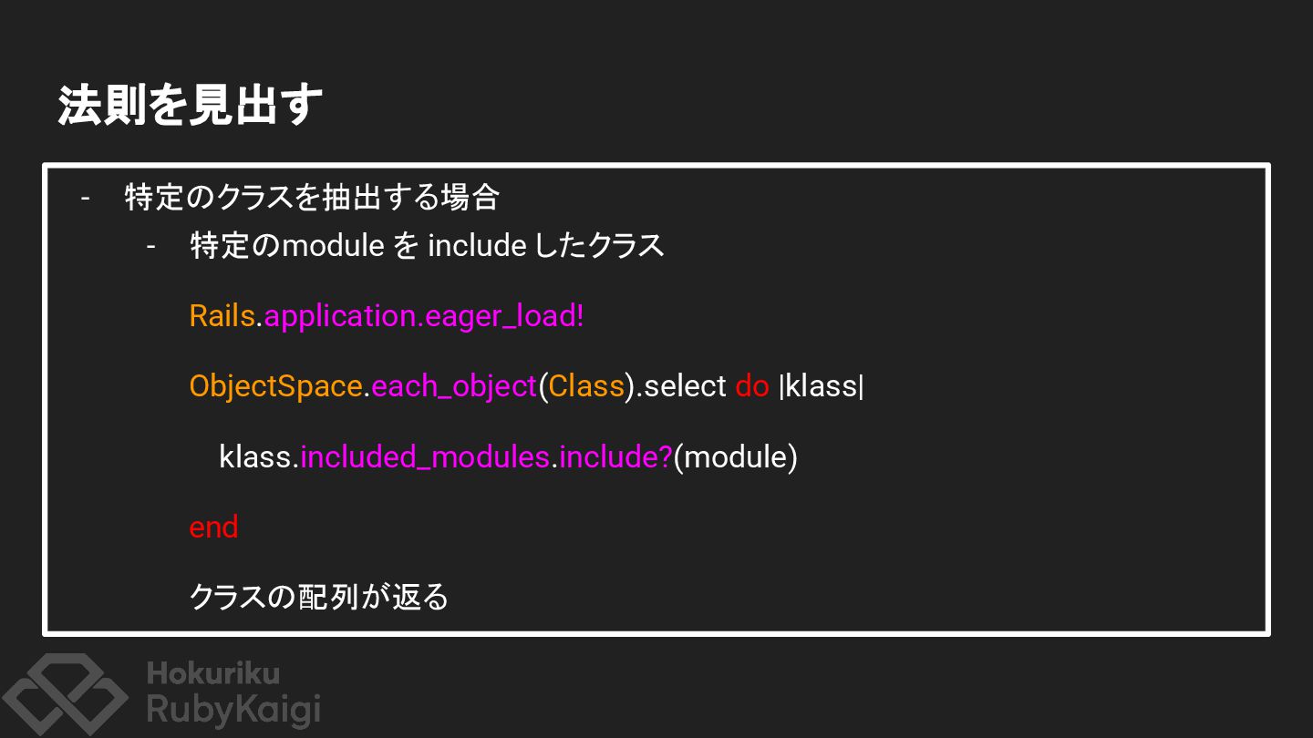Click the include? method call
1313x738 pixels.
(x=615, y=456)
